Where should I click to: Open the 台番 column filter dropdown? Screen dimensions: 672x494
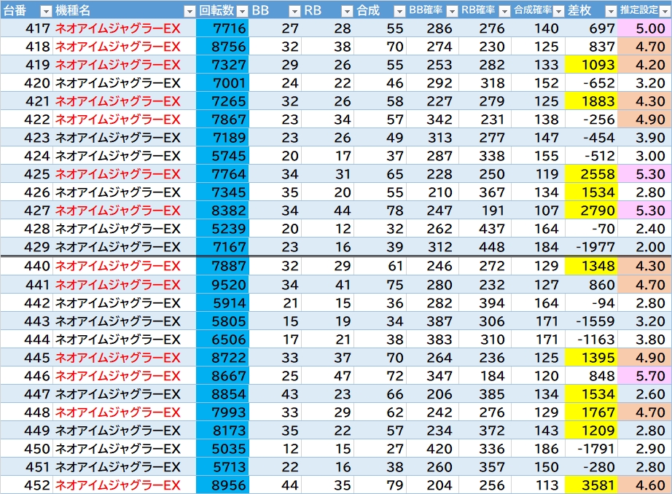pos(45,11)
